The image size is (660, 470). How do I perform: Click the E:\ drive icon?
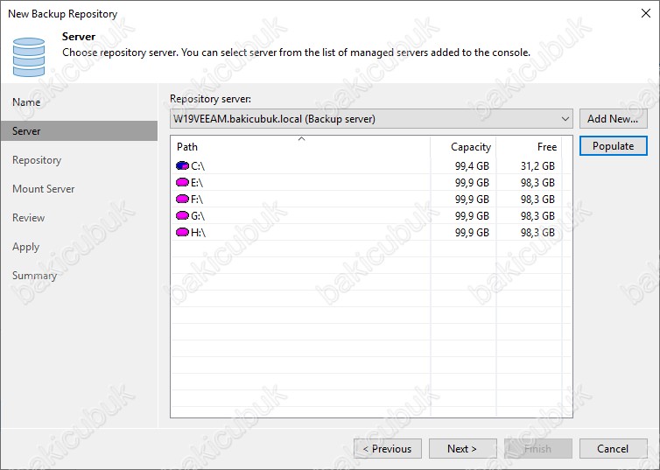point(182,183)
